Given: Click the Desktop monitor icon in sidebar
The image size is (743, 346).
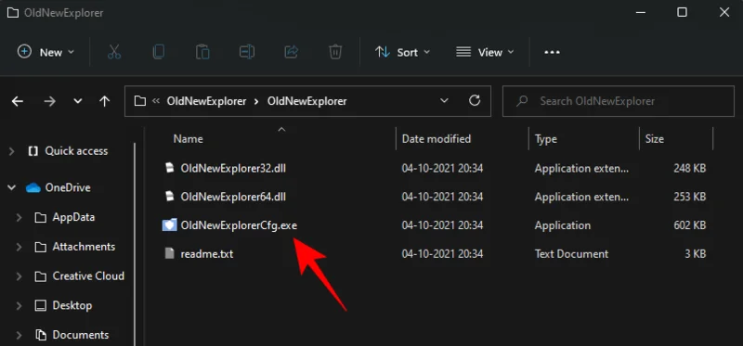Looking at the screenshot, I should point(41,305).
